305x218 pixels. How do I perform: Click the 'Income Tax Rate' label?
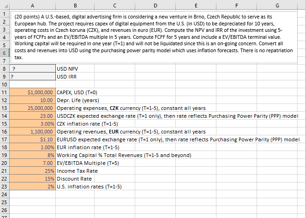pyautogui.click(x=77, y=171)
